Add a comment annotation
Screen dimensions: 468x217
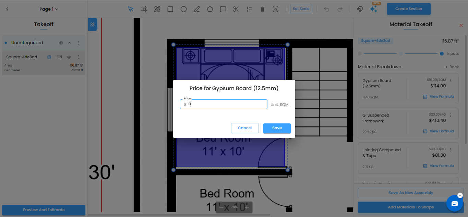[x=223, y=9]
